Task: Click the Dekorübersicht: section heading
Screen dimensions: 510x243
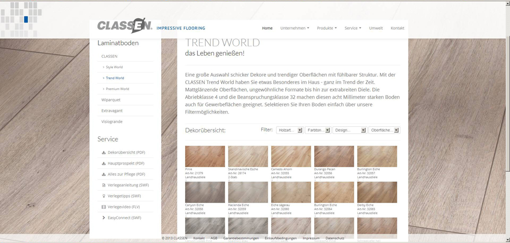Action: pos(205,130)
